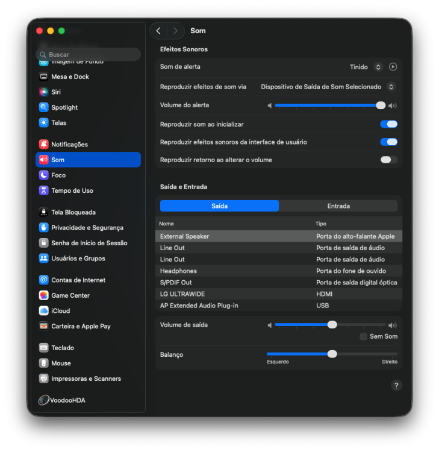
Task: Go back with the left chevron
Action: [x=158, y=31]
